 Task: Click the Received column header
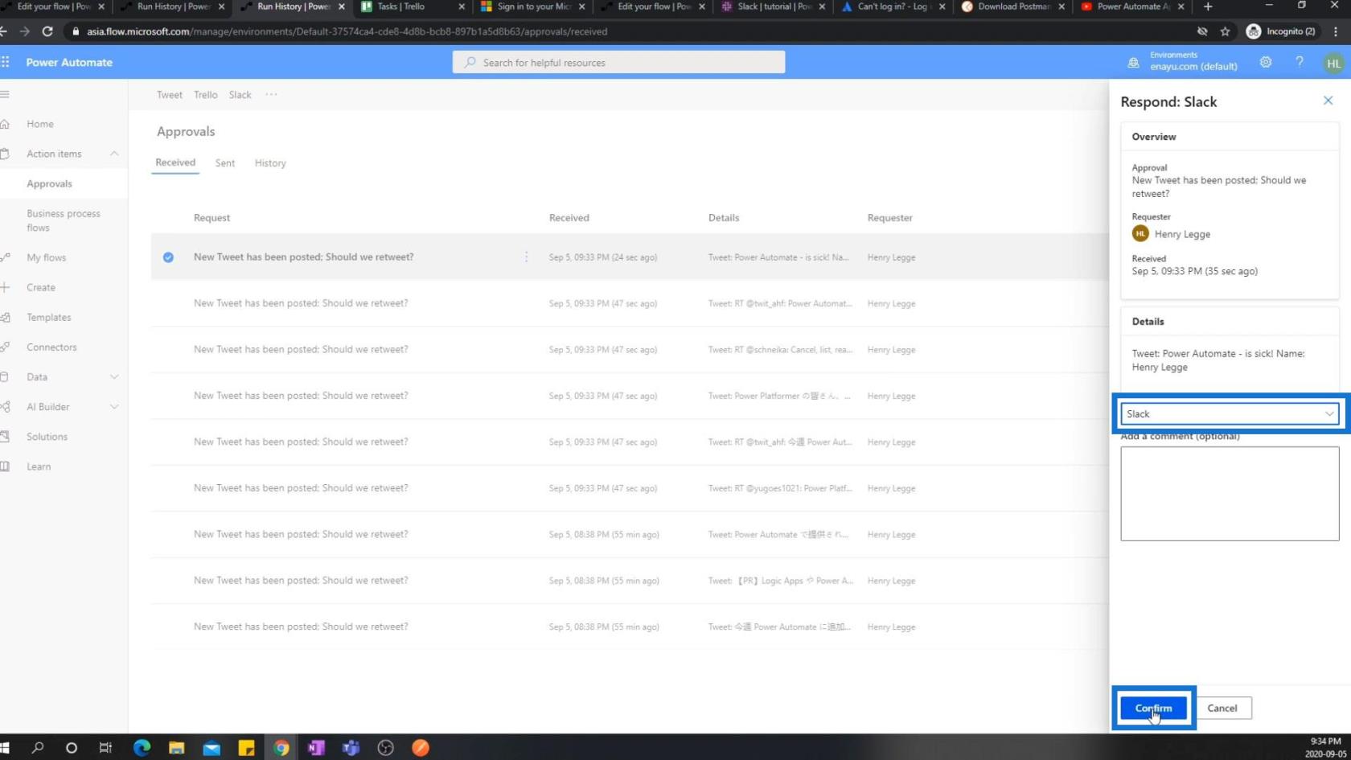[569, 217]
